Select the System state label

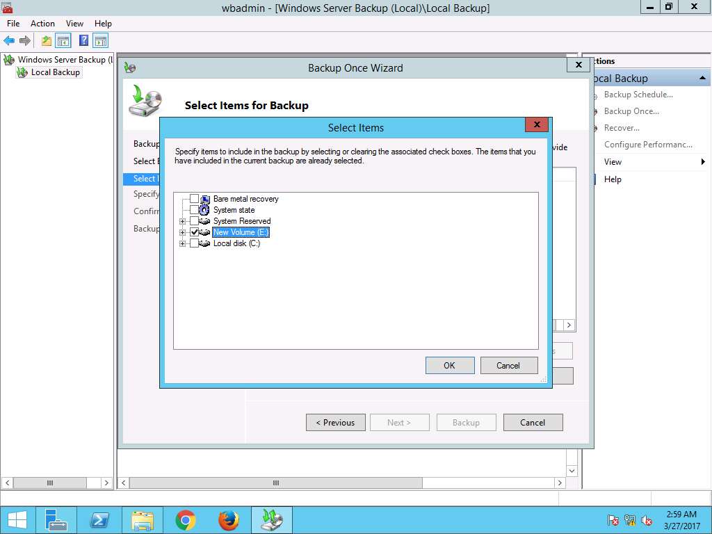(x=234, y=210)
